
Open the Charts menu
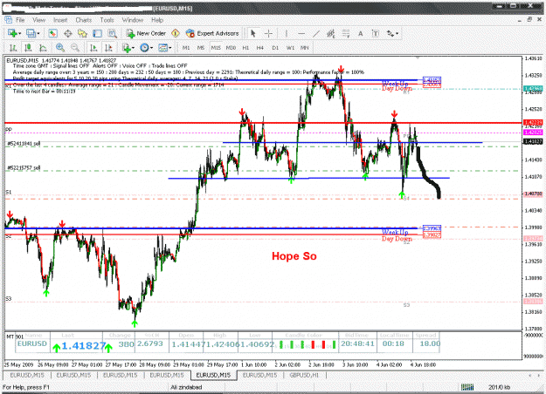click(84, 20)
